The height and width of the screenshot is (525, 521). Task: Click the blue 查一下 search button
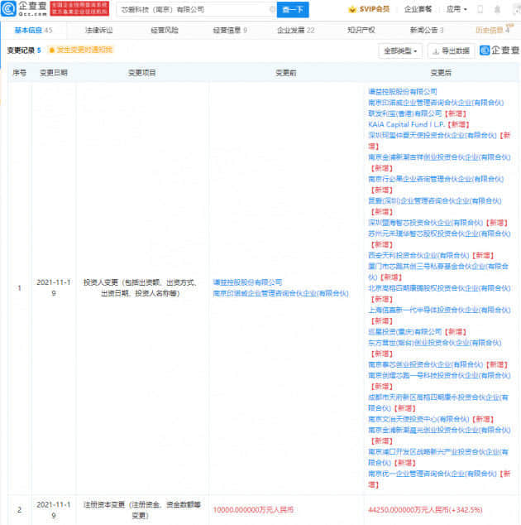pos(293,10)
